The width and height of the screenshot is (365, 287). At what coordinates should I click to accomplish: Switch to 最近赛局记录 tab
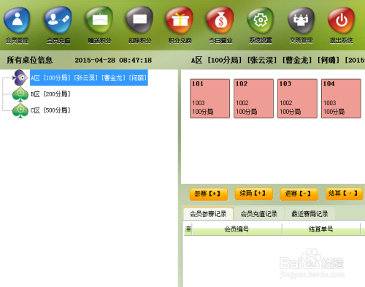pyautogui.click(x=310, y=214)
